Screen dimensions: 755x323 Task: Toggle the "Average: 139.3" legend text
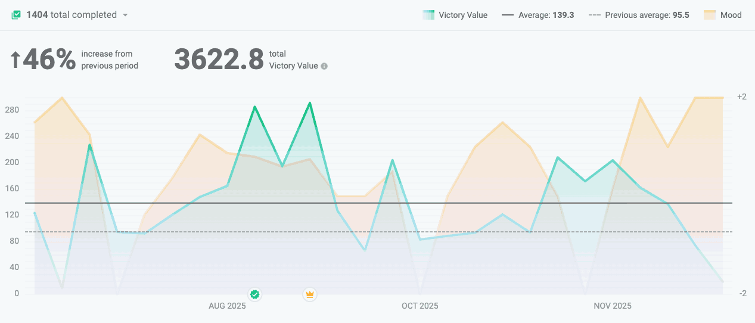(546, 15)
